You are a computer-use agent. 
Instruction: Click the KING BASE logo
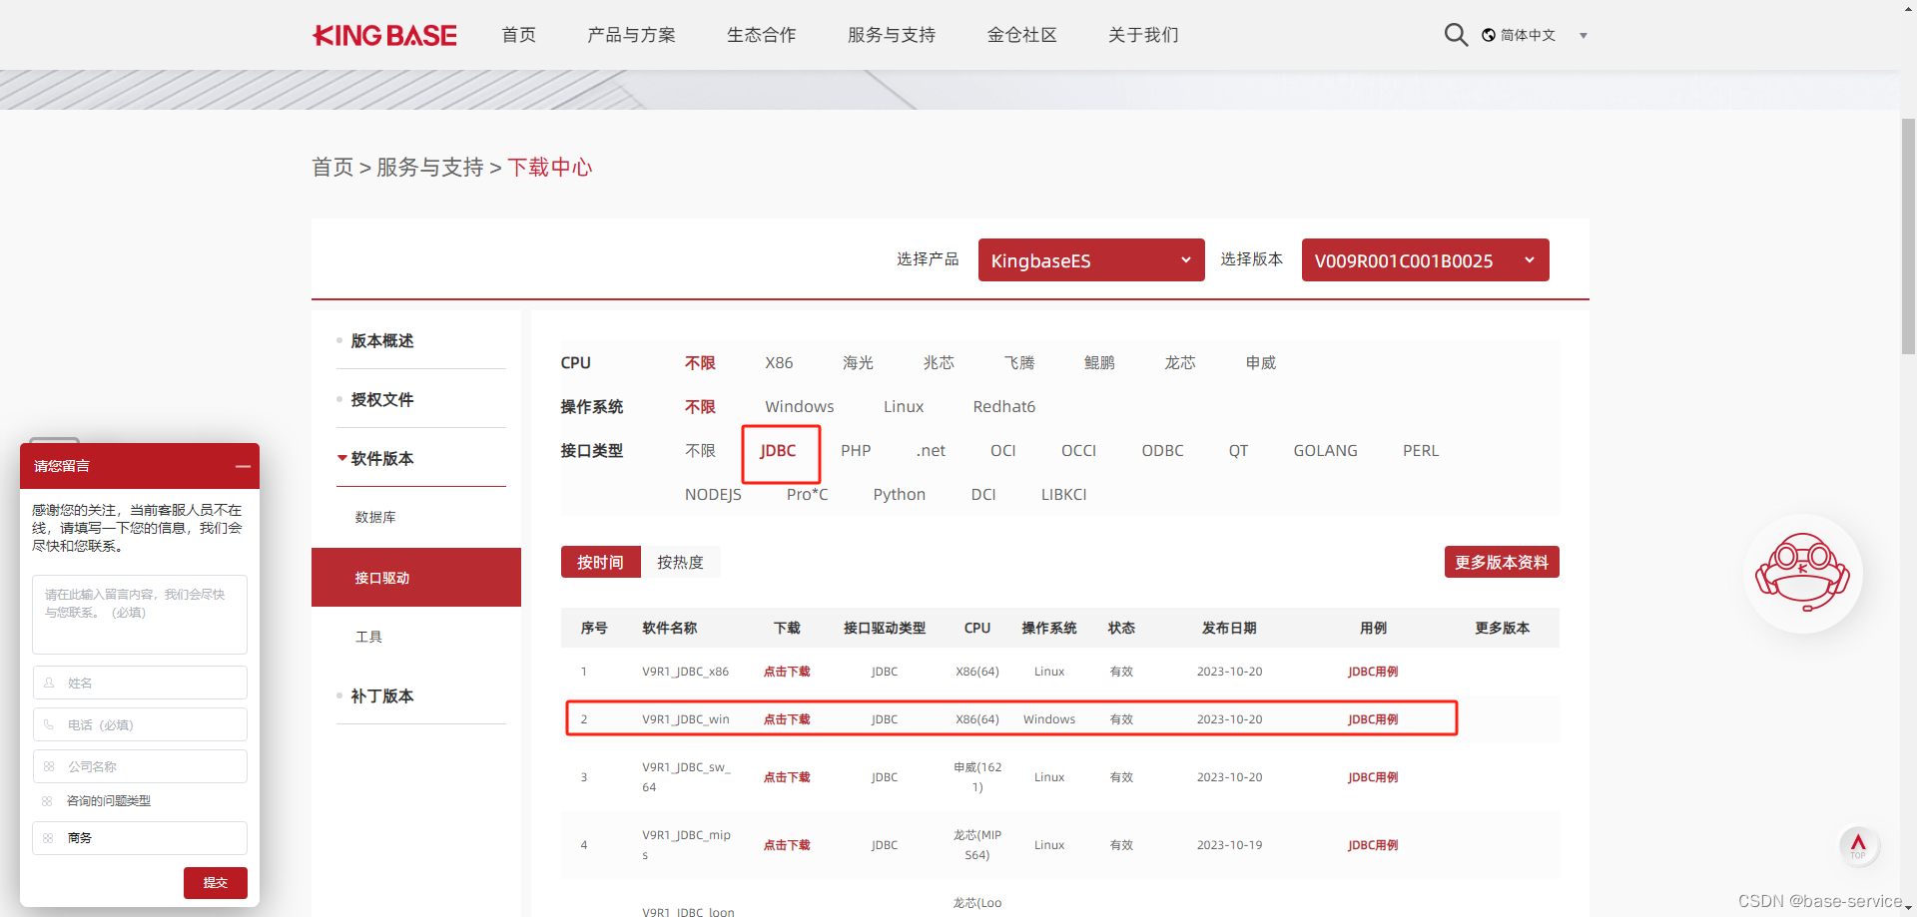click(x=383, y=34)
